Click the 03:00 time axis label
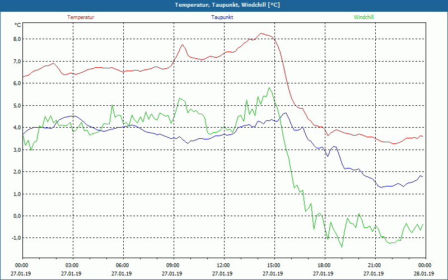The width and height of the screenshot is (448, 280). click(73, 265)
